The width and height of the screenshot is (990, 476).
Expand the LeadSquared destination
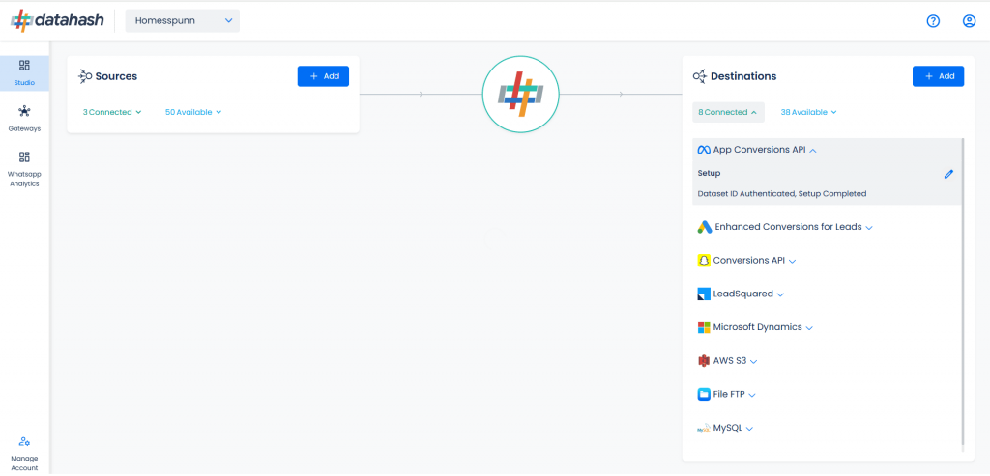tap(780, 294)
